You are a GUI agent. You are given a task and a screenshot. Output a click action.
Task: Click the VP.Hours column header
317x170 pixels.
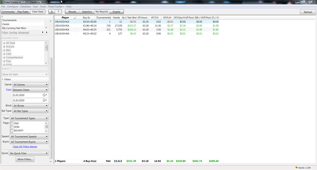click(142, 18)
